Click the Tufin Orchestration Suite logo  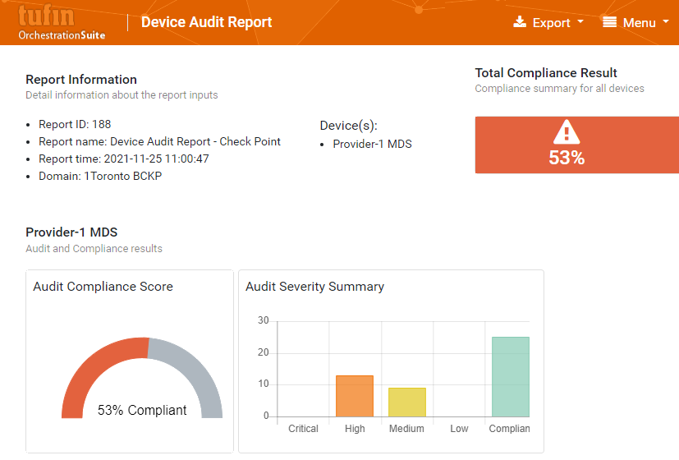tap(62, 22)
